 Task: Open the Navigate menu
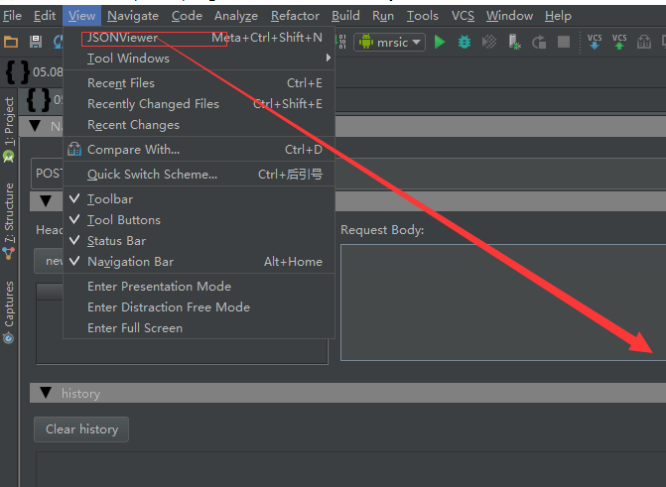133,16
